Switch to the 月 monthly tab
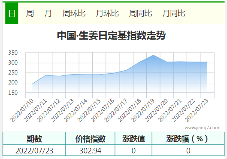The image size is (227, 159). [x=48, y=13]
